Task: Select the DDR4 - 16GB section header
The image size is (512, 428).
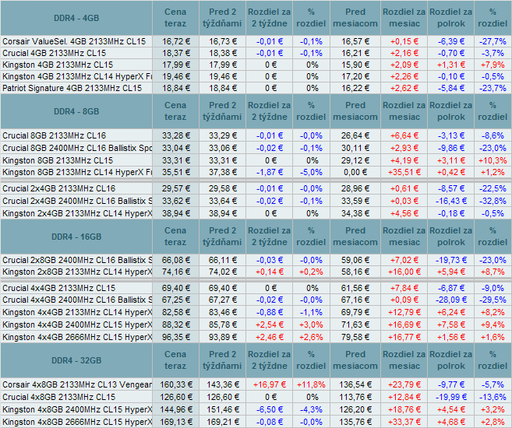Action: tap(76, 237)
